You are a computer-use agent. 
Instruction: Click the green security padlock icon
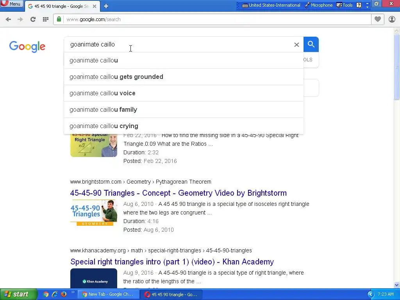(59, 20)
